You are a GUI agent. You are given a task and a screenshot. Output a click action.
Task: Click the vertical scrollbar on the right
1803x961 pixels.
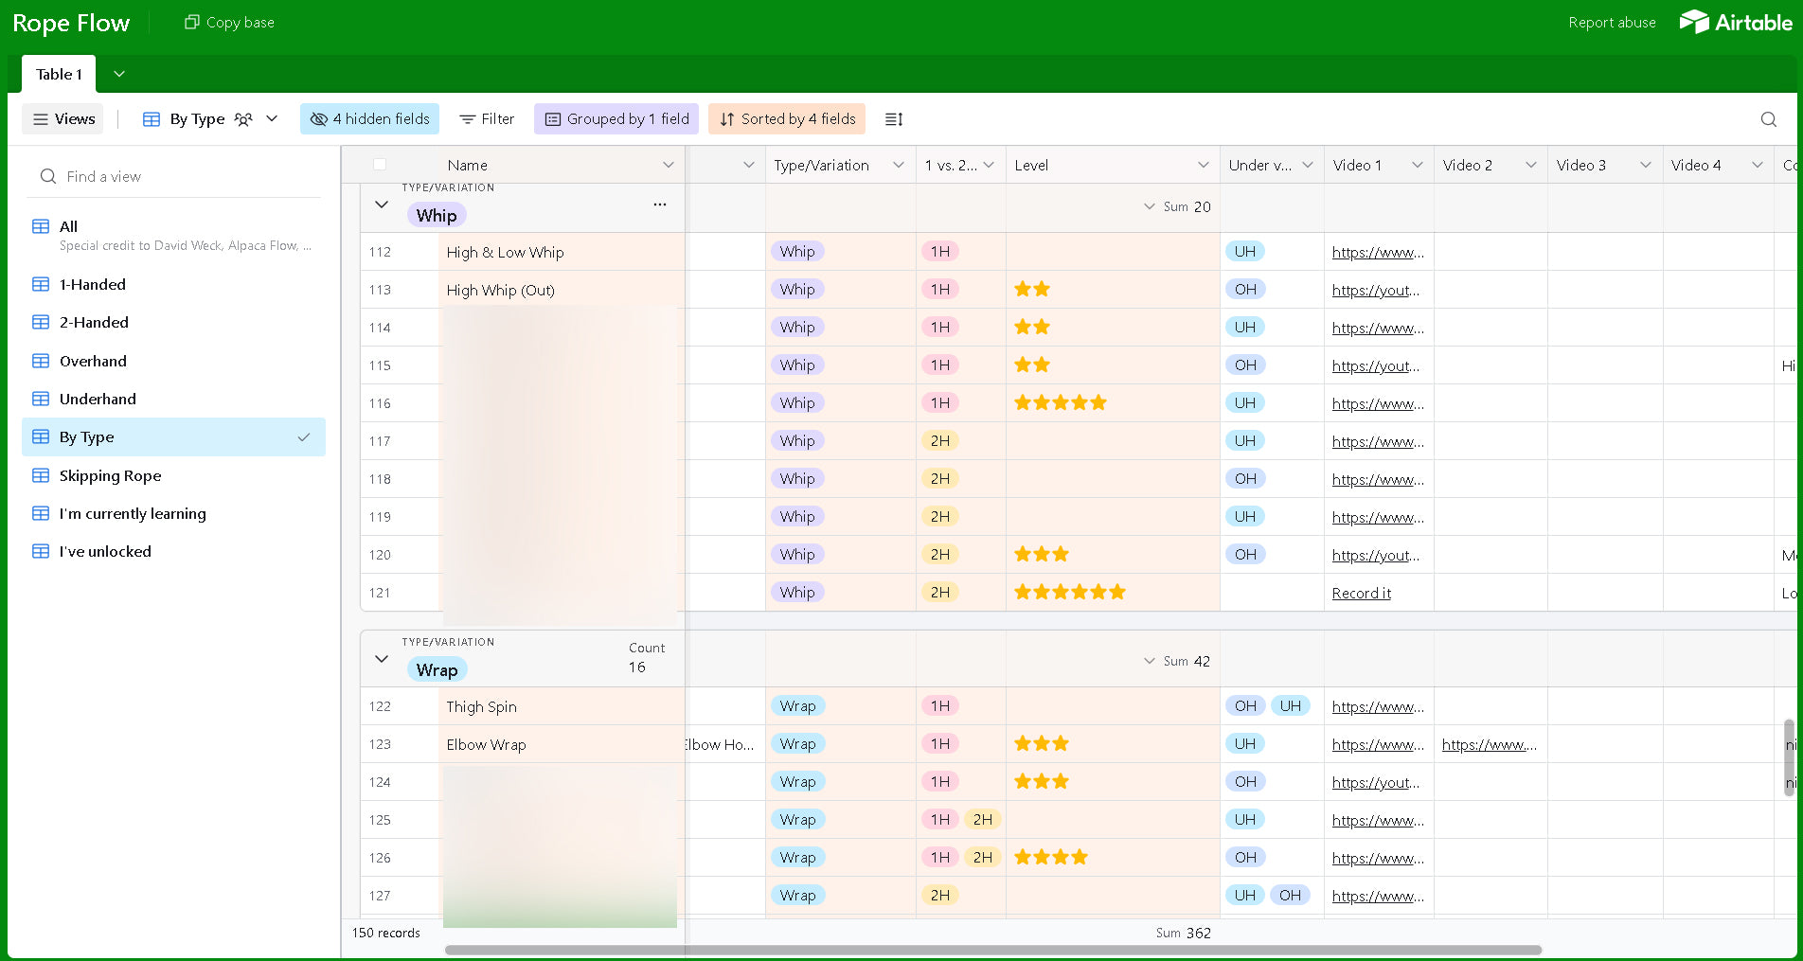pyautogui.click(x=1789, y=757)
